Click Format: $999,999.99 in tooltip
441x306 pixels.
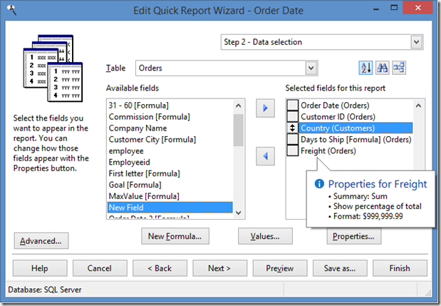coord(368,216)
